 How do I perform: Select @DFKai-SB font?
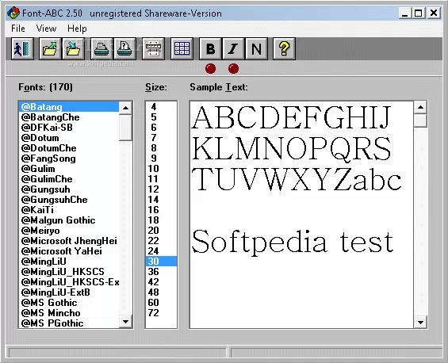(x=69, y=128)
